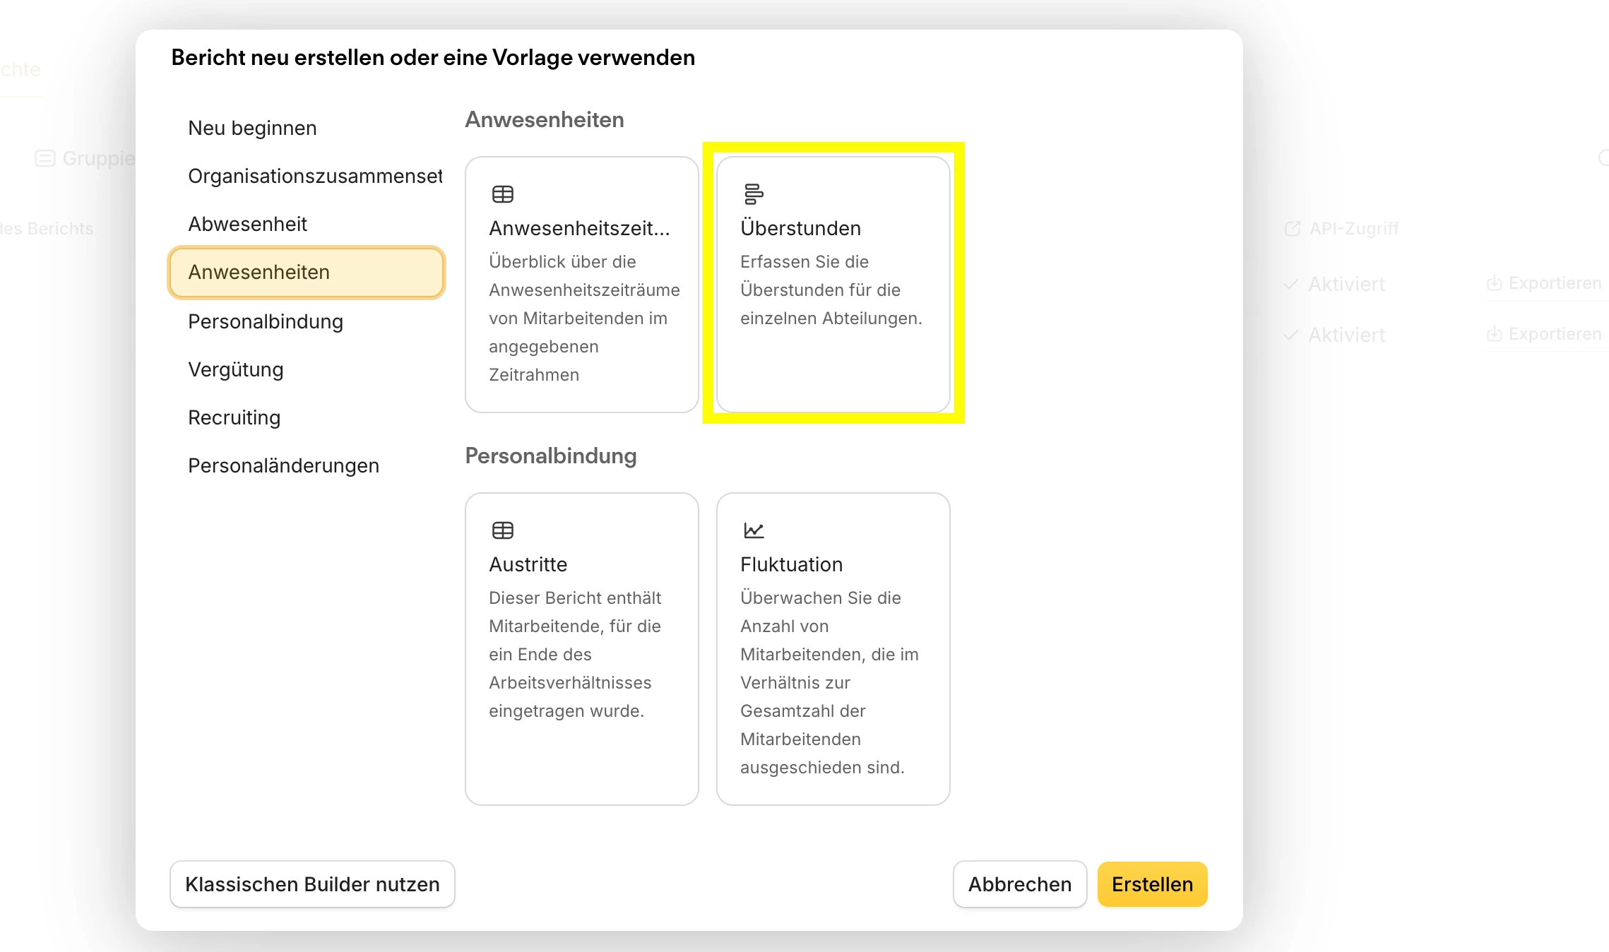The image size is (1609, 952).
Task: Click Klassischen Builder nutzen button
Action: pos(312,884)
